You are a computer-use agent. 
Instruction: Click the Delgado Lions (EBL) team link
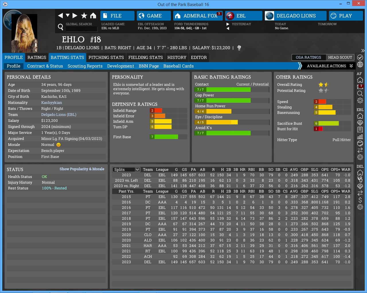tap(59, 114)
